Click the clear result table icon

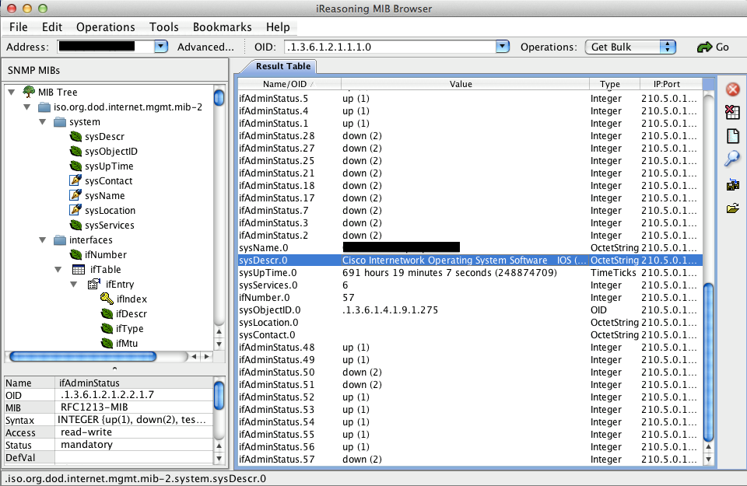(733, 112)
